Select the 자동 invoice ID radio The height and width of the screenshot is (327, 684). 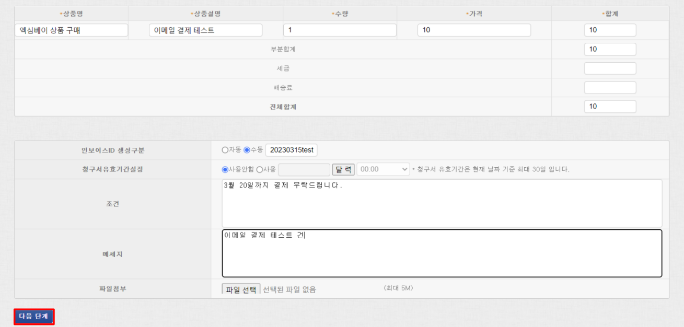click(225, 150)
